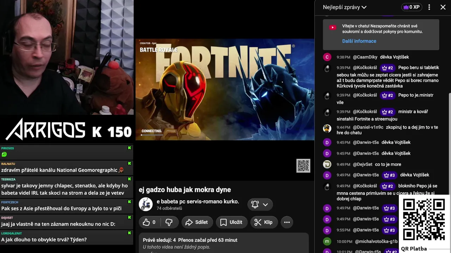Viewport: 451px width, 253px height.
Task: Click Darwin-t5s avatar at 9:55 PM message
Action: coord(327,230)
